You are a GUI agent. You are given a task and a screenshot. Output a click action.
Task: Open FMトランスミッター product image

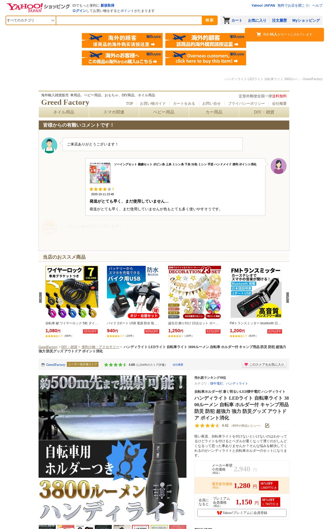[x=256, y=292]
